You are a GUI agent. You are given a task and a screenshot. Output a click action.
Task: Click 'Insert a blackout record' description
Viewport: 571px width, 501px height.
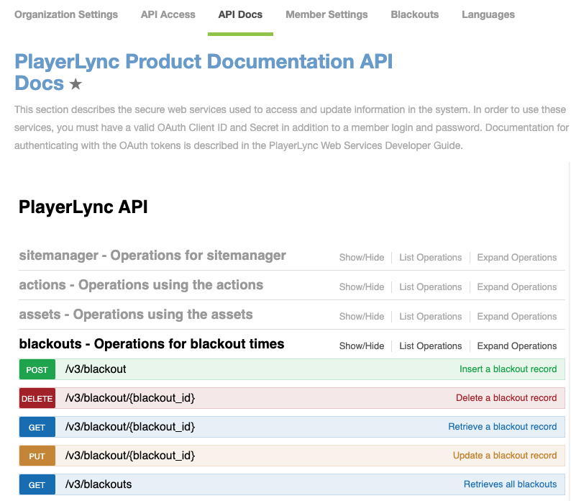tap(508, 369)
